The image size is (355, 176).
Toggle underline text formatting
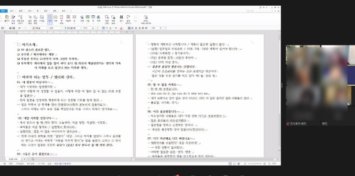110,28
